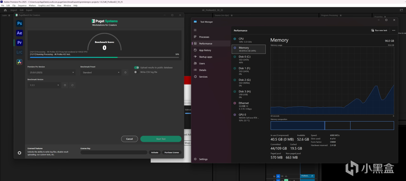The image size is (406, 181).
Task: Toggle V1 track targeting button in timeline
Action: pos(278,176)
